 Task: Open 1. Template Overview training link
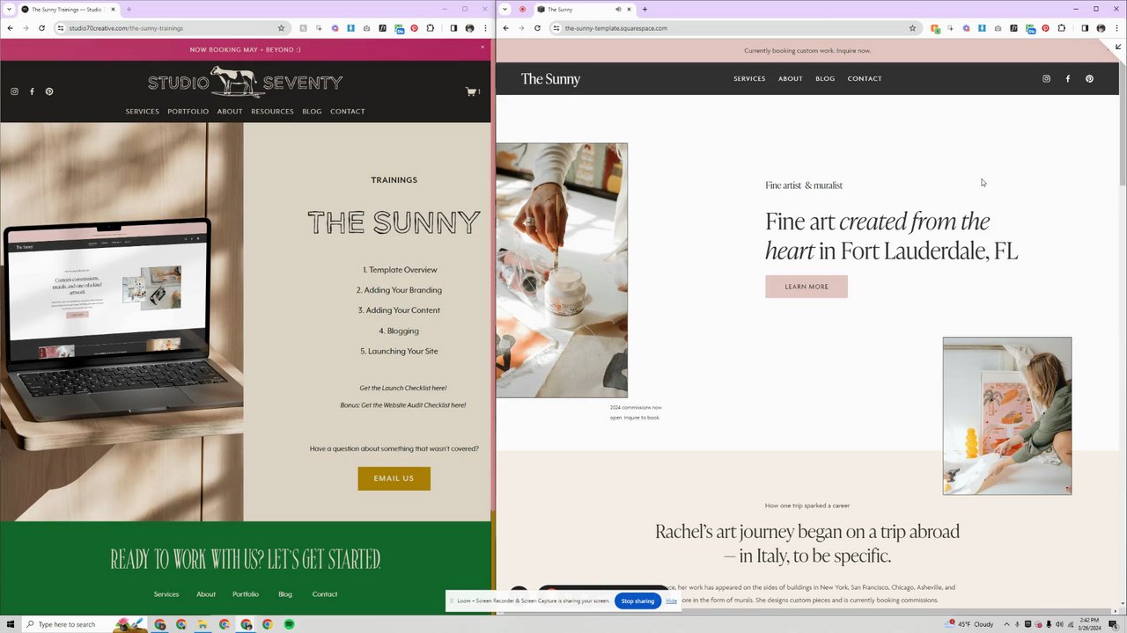click(x=400, y=270)
